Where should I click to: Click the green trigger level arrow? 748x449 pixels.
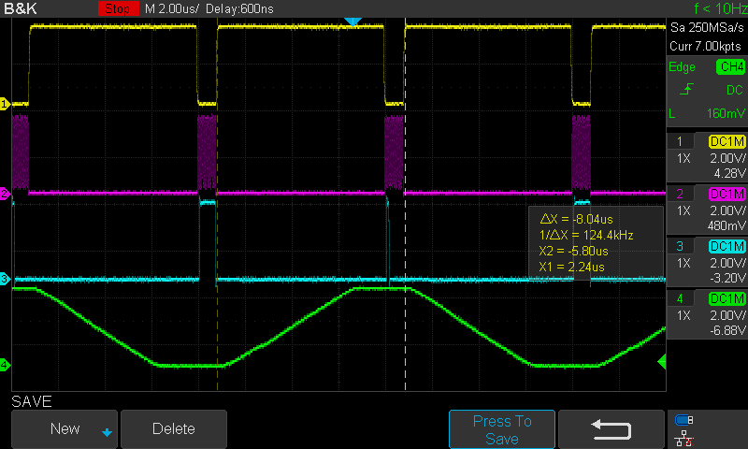[x=662, y=362]
